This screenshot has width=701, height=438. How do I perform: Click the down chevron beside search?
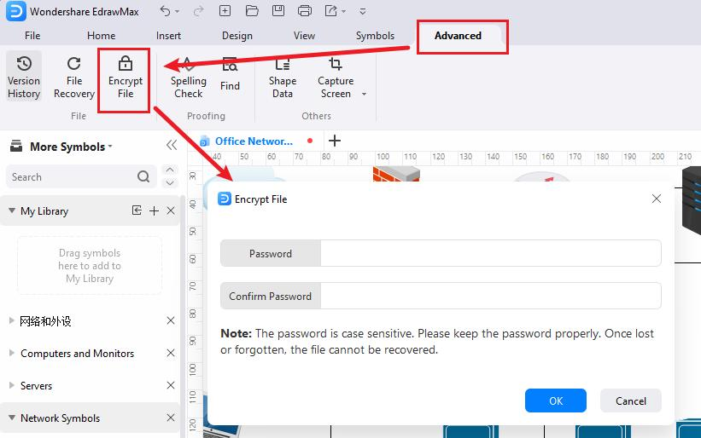coord(170,183)
